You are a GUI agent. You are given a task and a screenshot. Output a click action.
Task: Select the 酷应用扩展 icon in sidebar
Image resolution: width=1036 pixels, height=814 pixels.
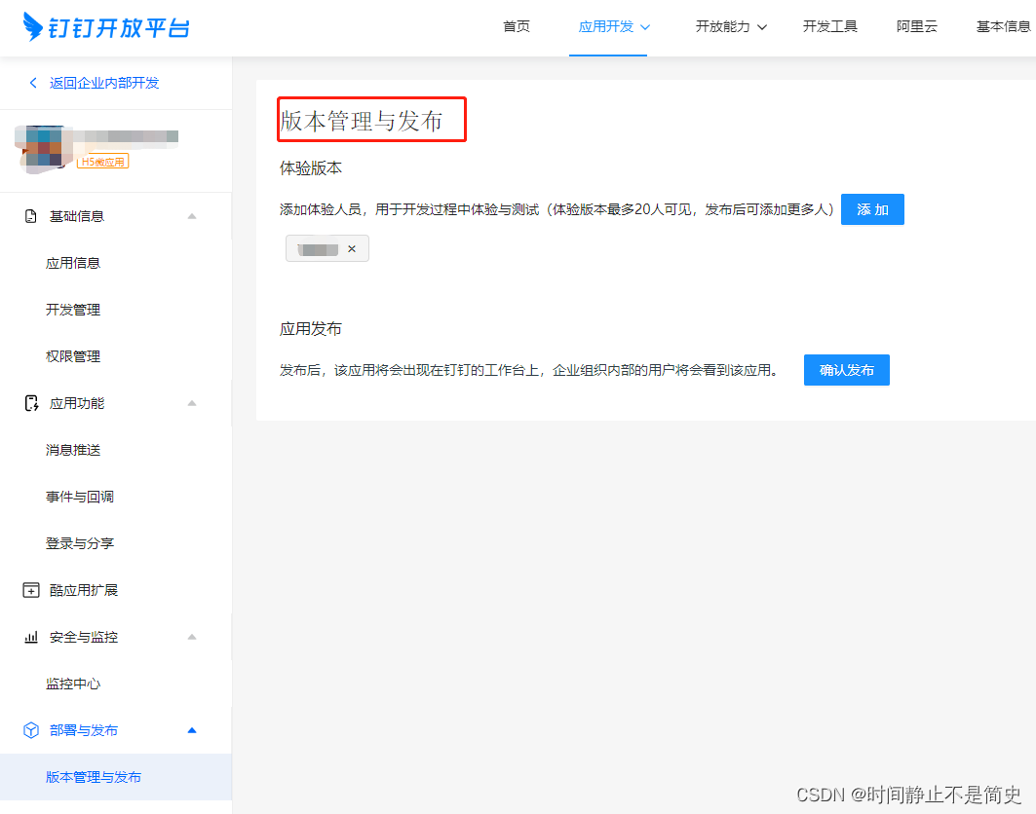[x=29, y=589]
